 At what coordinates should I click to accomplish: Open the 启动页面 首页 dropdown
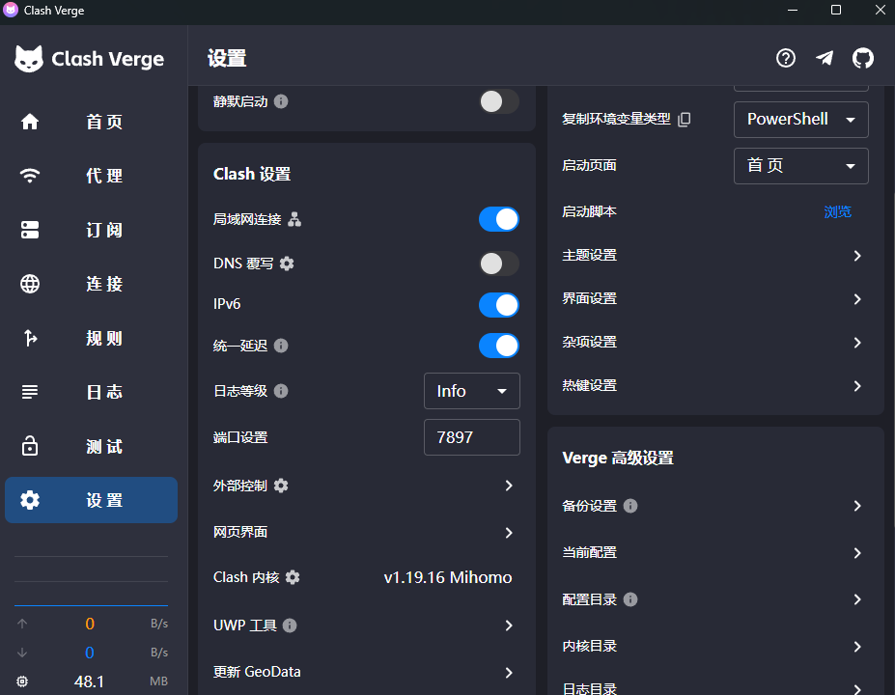click(x=800, y=165)
